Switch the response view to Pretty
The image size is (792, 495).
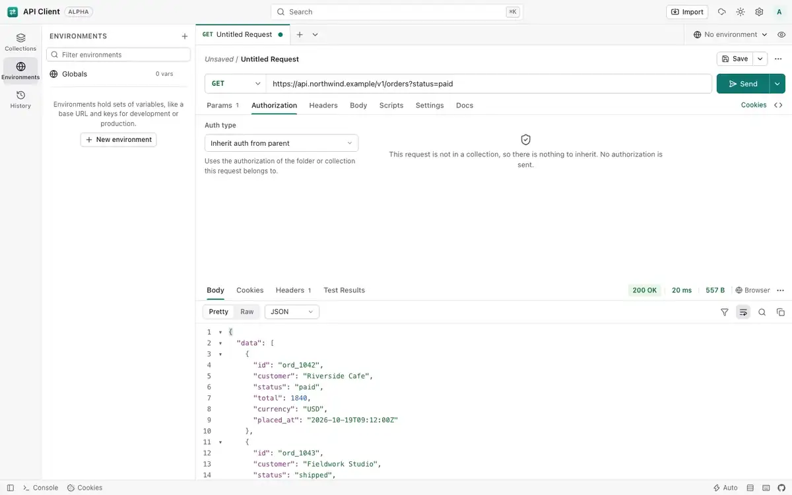(218, 312)
